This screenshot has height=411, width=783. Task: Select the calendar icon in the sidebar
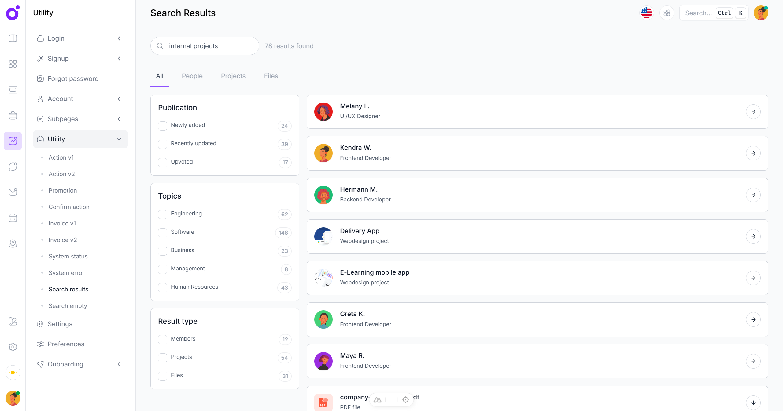[13, 218]
